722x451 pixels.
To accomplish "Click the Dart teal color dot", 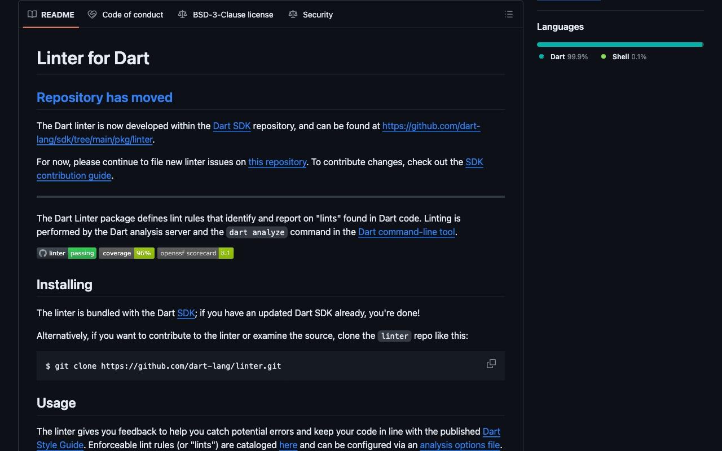I will click(x=541, y=56).
